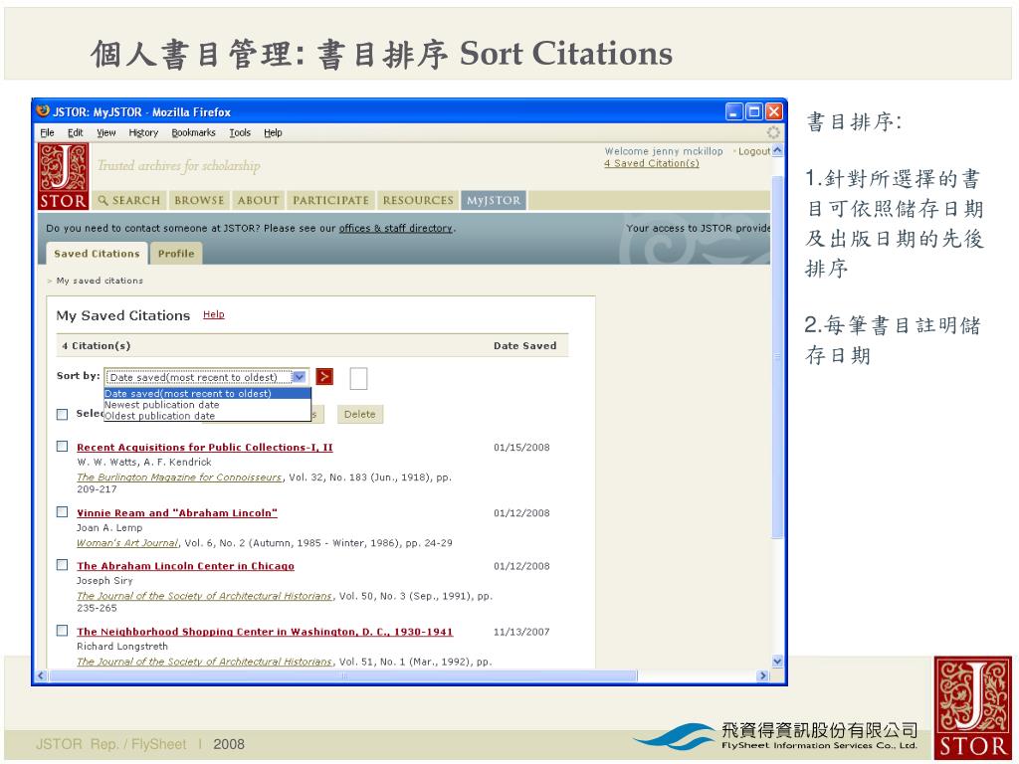Maximize the Firefox window
The width and height of the screenshot is (1019, 764).
coord(754,111)
